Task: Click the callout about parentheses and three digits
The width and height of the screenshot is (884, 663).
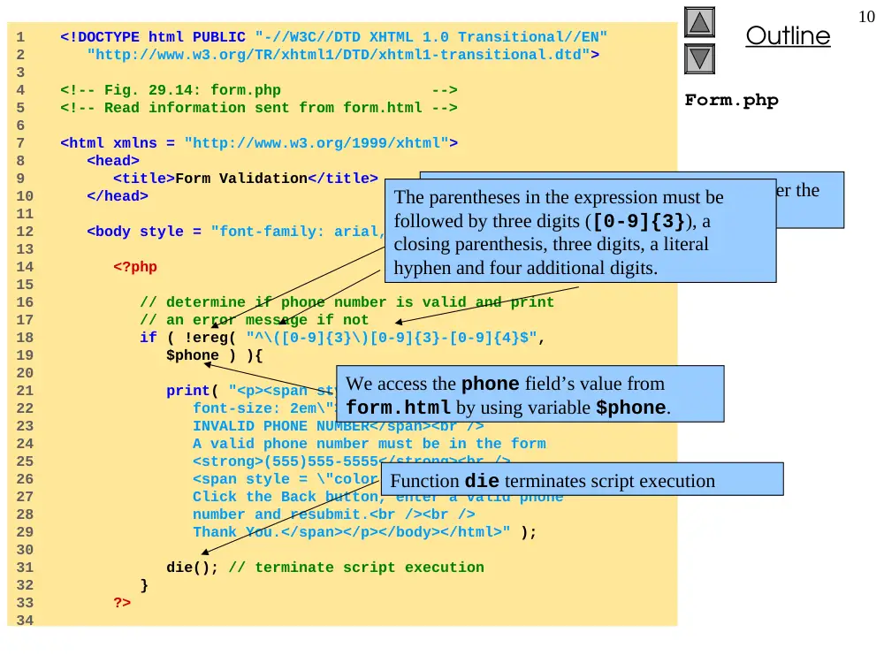Action: pyautogui.click(x=580, y=231)
